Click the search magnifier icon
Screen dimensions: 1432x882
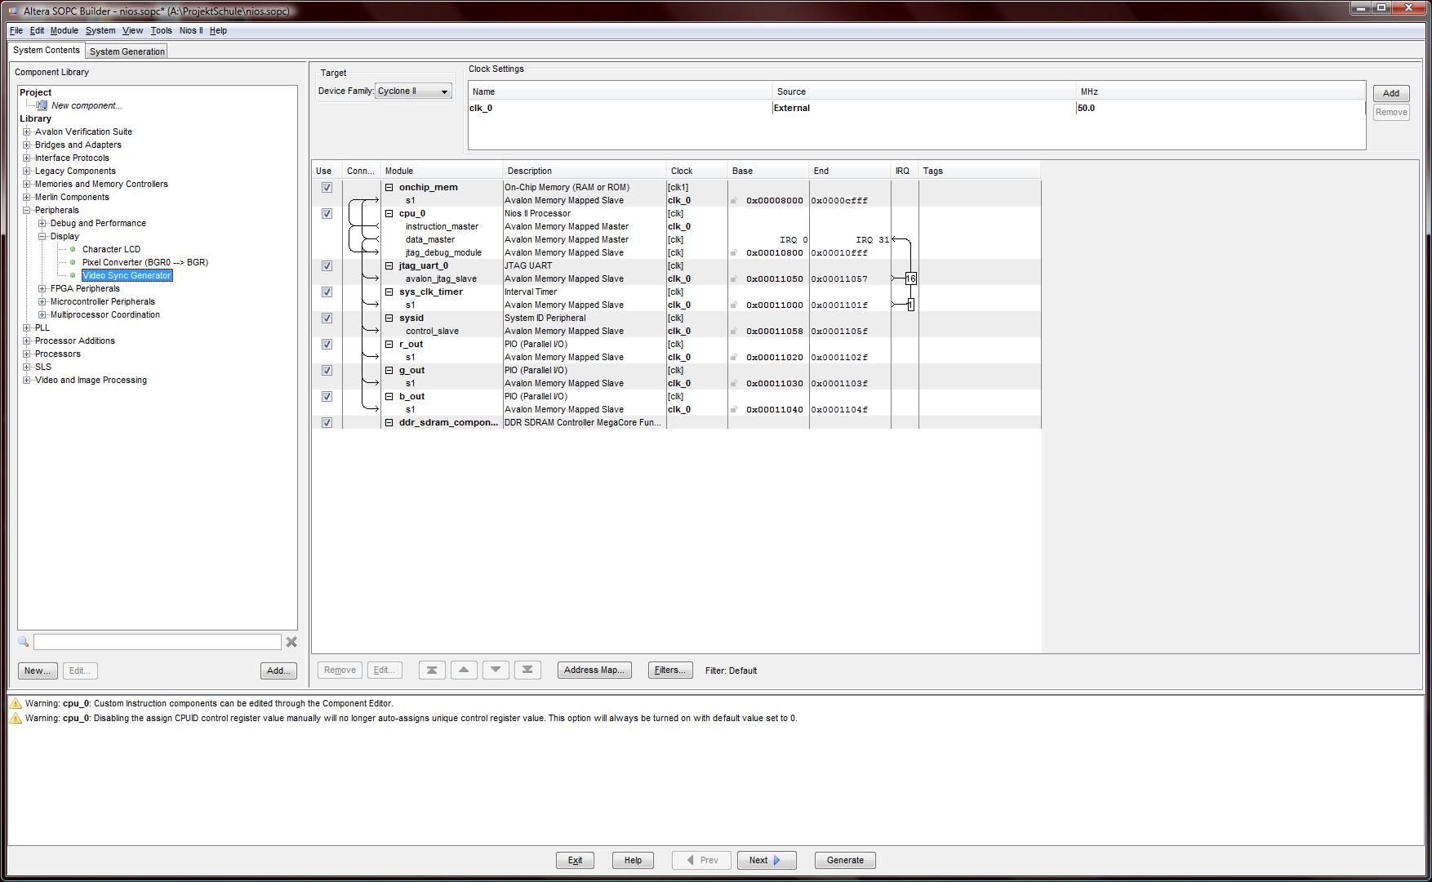tap(23, 642)
